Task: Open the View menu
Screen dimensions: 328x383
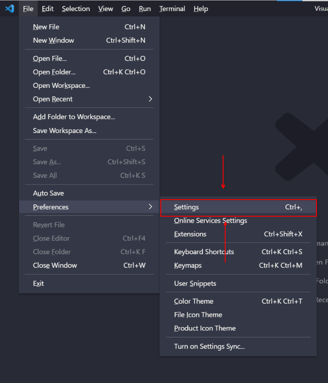Action: [x=105, y=8]
